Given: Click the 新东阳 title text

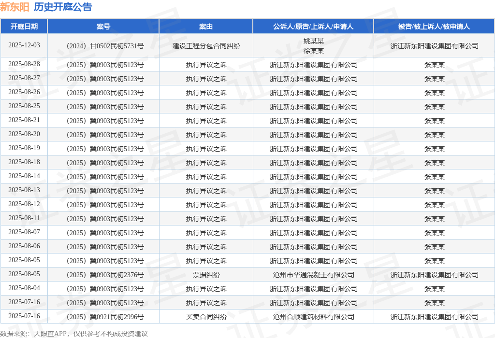Looking at the screenshot, I should pyautogui.click(x=15, y=7).
